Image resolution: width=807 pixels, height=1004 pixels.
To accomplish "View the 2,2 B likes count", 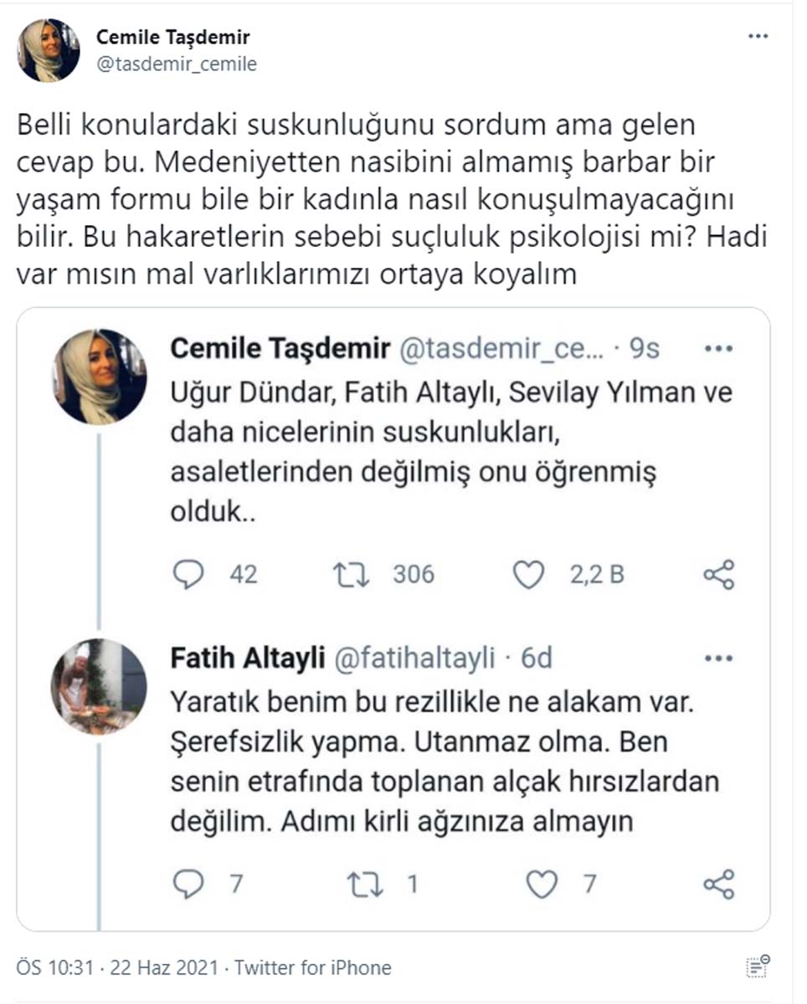I will pyautogui.click(x=599, y=574).
